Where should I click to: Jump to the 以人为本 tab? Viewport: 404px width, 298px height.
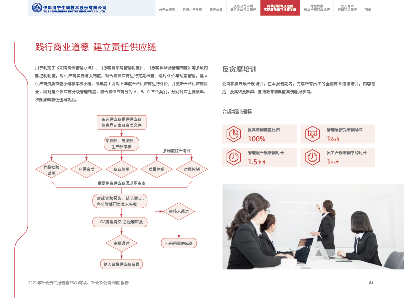[347, 8]
